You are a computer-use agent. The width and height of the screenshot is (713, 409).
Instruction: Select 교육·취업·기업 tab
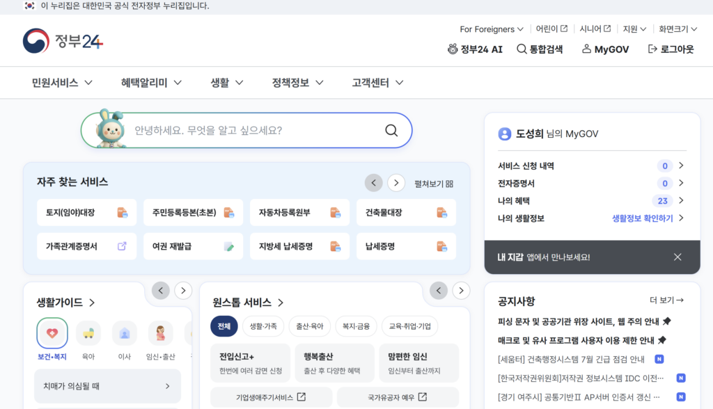pyautogui.click(x=409, y=326)
